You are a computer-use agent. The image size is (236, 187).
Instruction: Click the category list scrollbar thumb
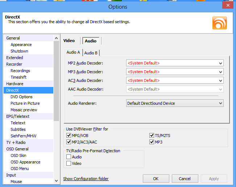click(x=57, y=81)
